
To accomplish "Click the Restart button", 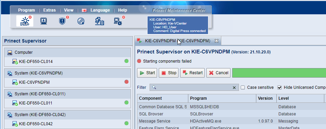I will (192, 73).
